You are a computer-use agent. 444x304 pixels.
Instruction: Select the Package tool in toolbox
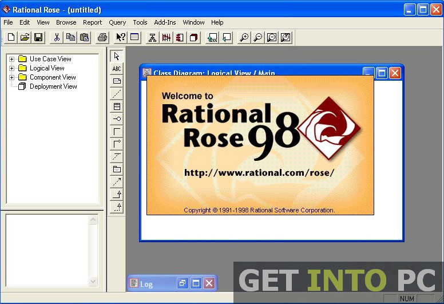pyautogui.click(x=117, y=169)
